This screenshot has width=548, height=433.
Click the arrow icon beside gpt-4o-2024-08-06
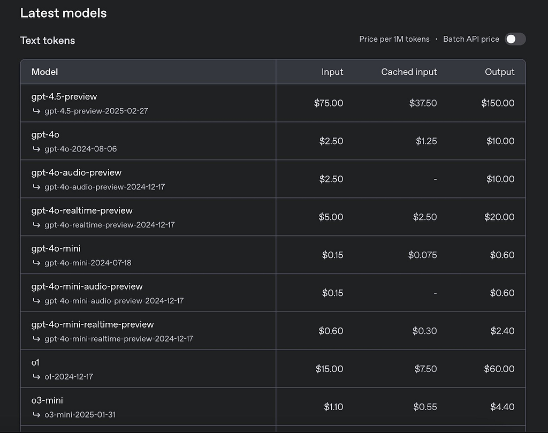pyautogui.click(x=36, y=149)
